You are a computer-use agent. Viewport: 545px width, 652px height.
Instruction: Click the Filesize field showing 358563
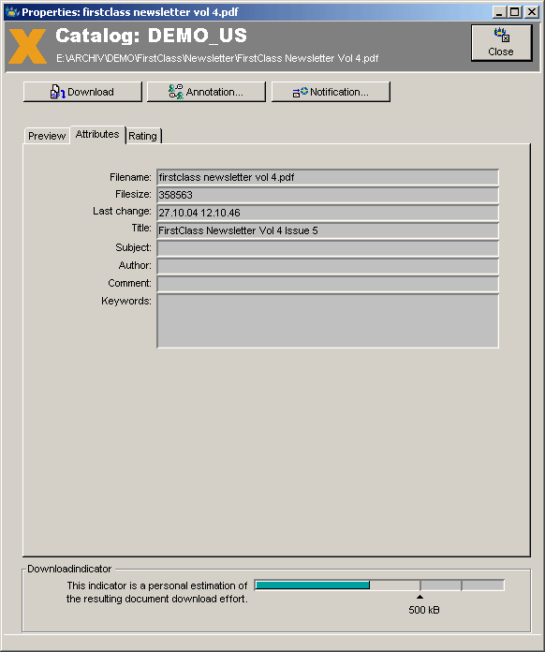[328, 195]
